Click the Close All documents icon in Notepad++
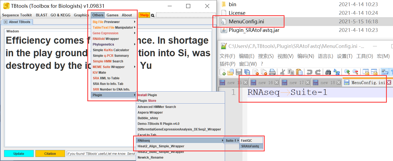This screenshot has width=393, height=161. point(264,72)
